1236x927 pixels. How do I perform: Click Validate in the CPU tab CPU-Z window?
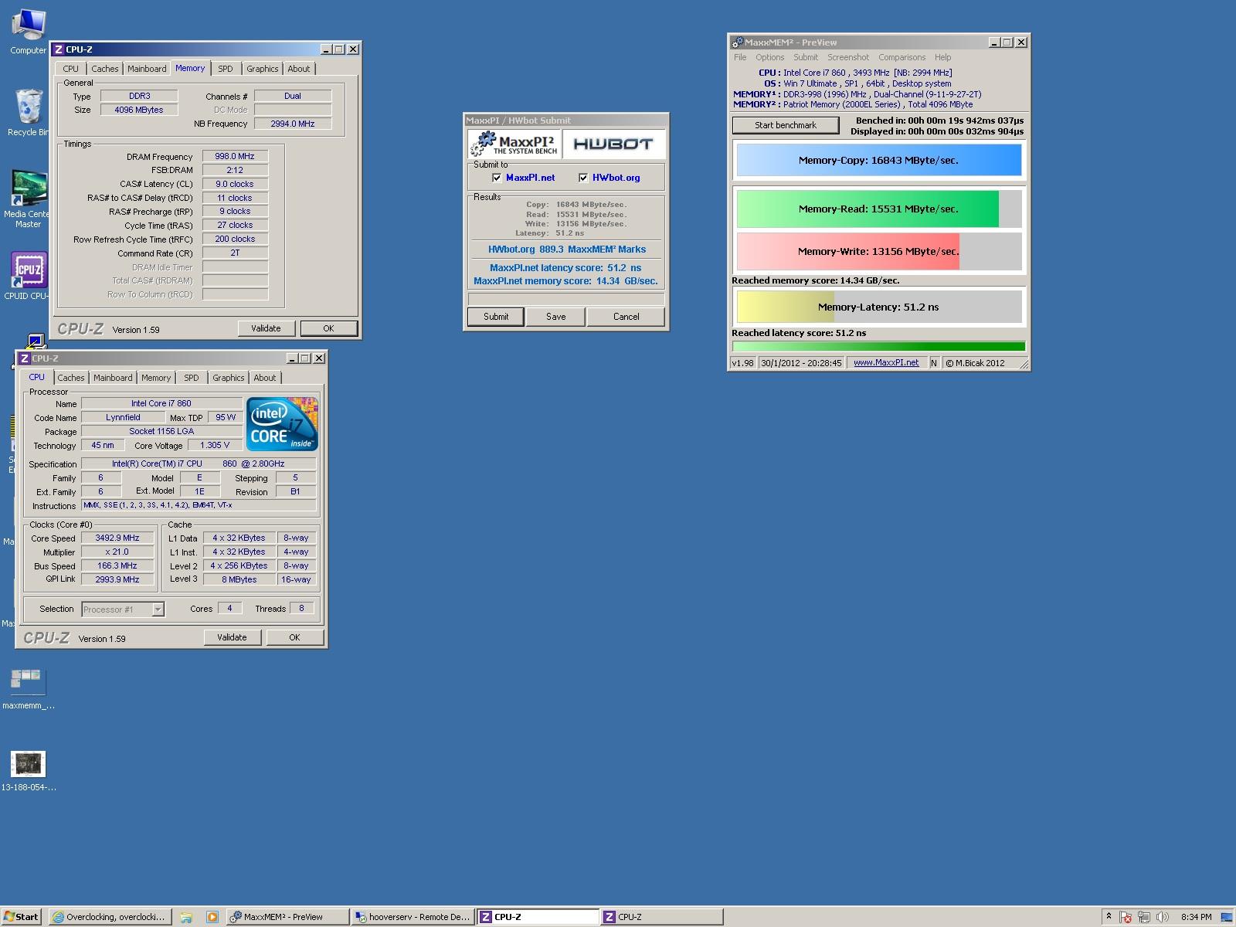[232, 637]
